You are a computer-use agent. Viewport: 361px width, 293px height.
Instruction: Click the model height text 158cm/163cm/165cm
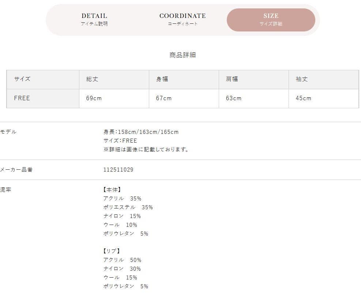coord(141,132)
